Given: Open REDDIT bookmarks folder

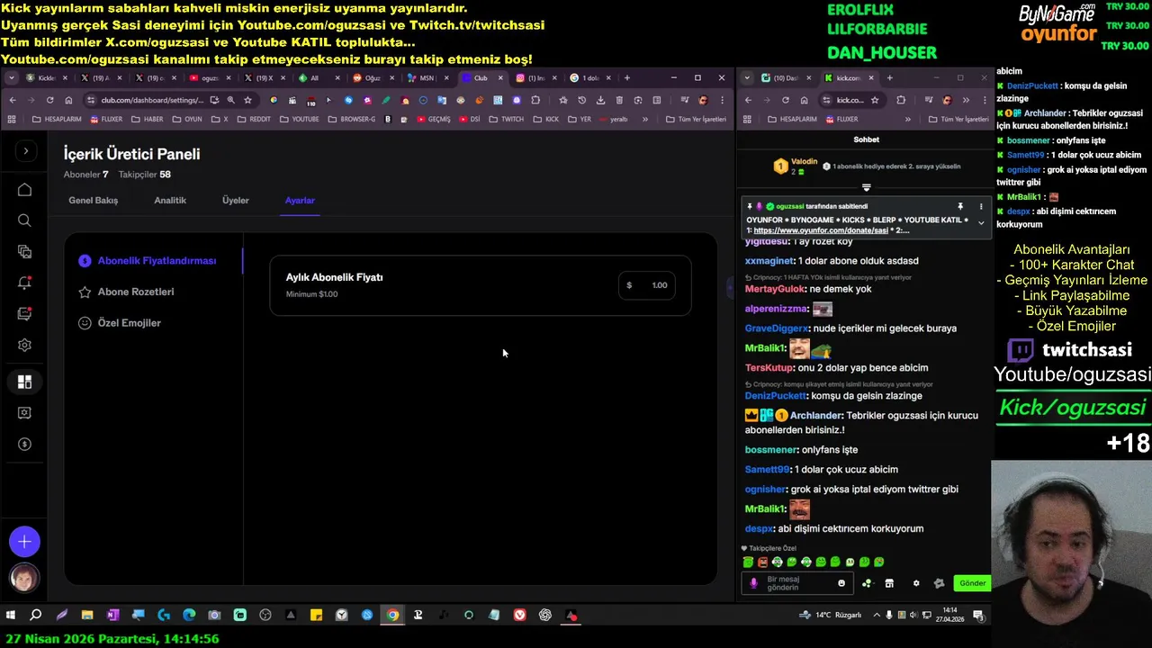Looking at the screenshot, I should [x=254, y=119].
